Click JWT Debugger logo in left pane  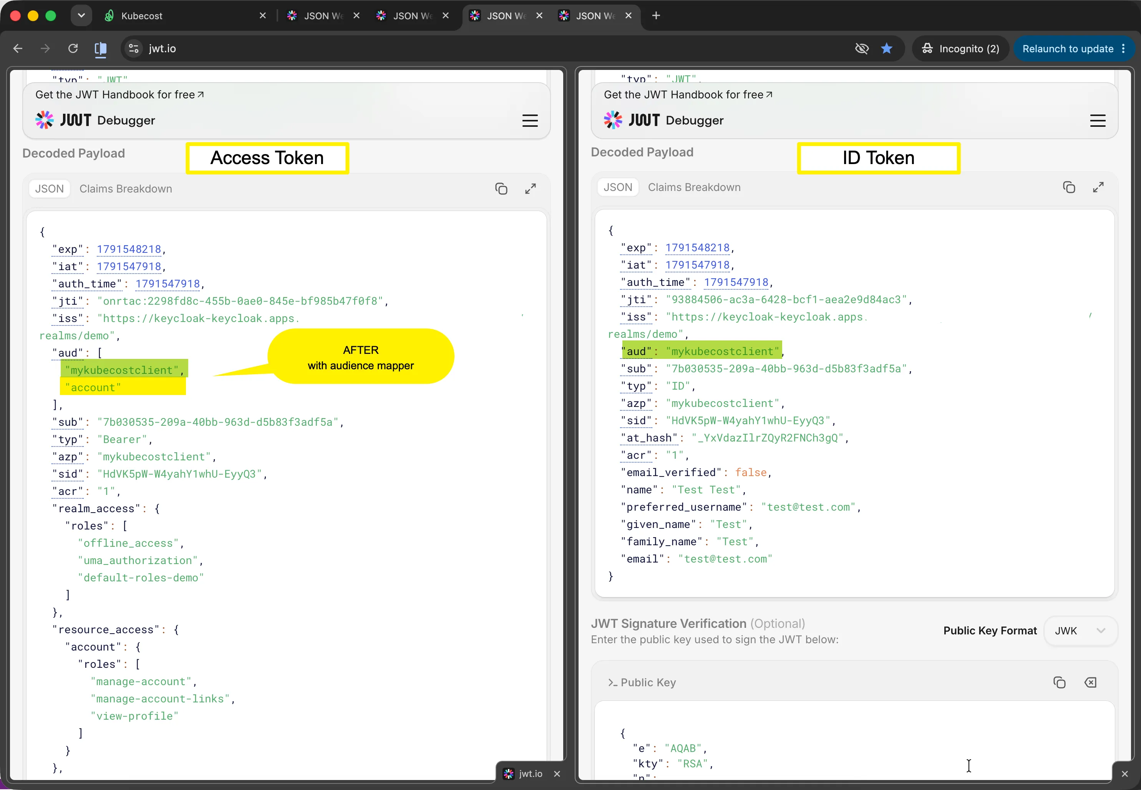(95, 120)
